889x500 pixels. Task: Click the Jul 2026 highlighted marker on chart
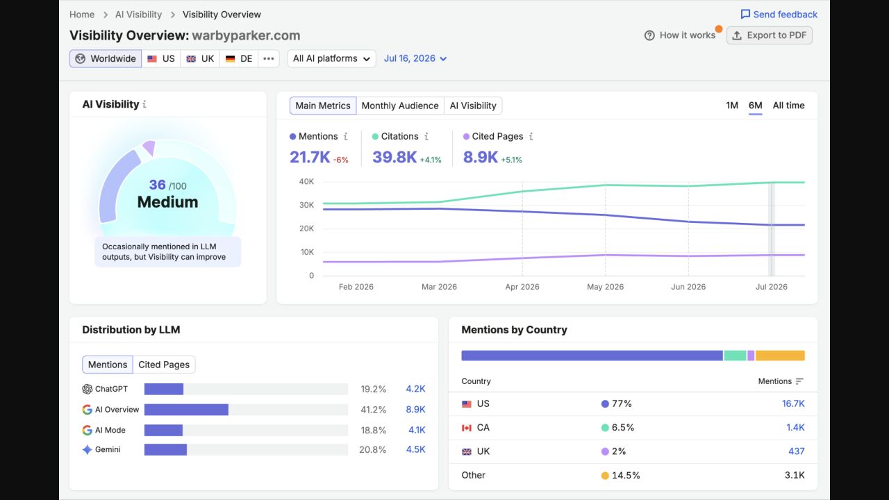click(x=771, y=229)
